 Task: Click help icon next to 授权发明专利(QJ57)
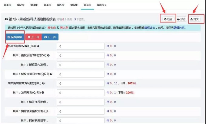(x=48, y=55)
